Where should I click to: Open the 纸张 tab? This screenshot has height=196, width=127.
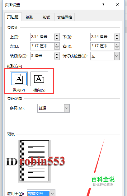[x=30, y=17]
